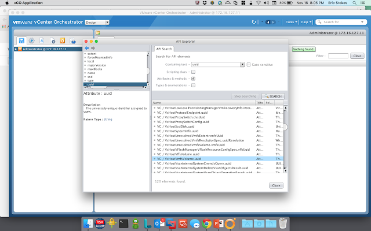Select the maxBlocks attribute
The height and width of the screenshot is (231, 371).
94,69
